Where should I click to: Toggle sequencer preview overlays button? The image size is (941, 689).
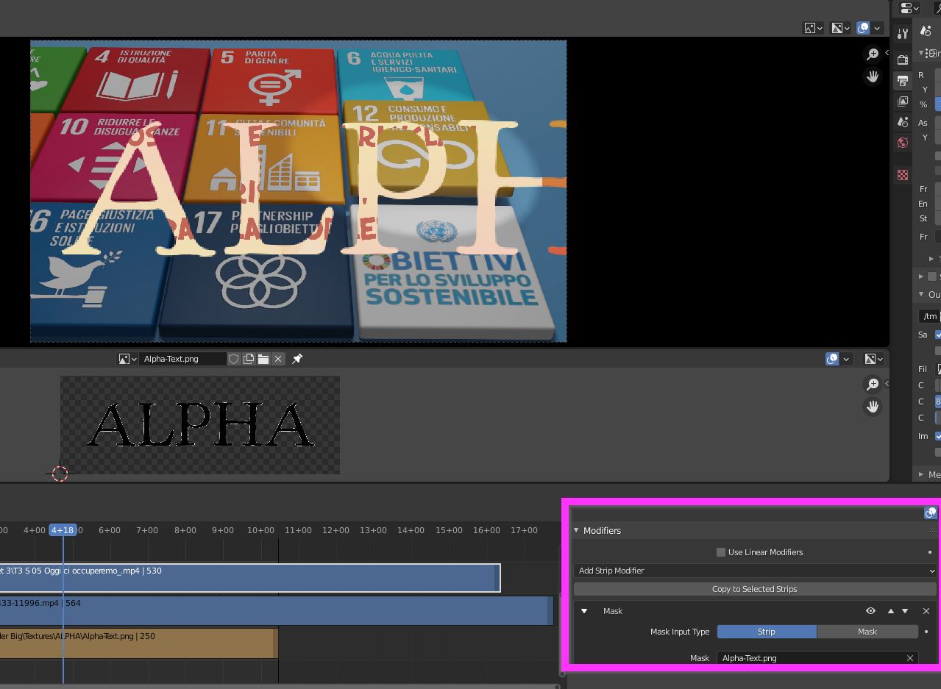[x=863, y=28]
